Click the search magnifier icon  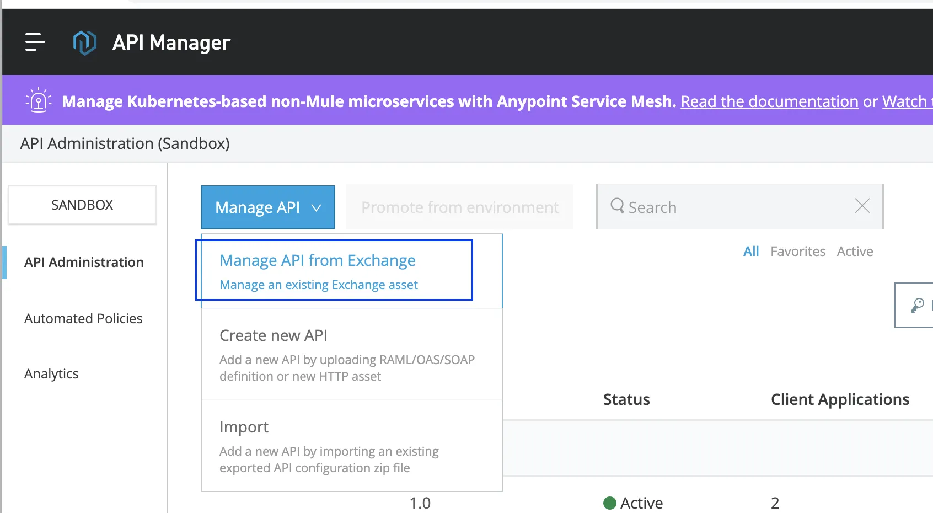617,206
